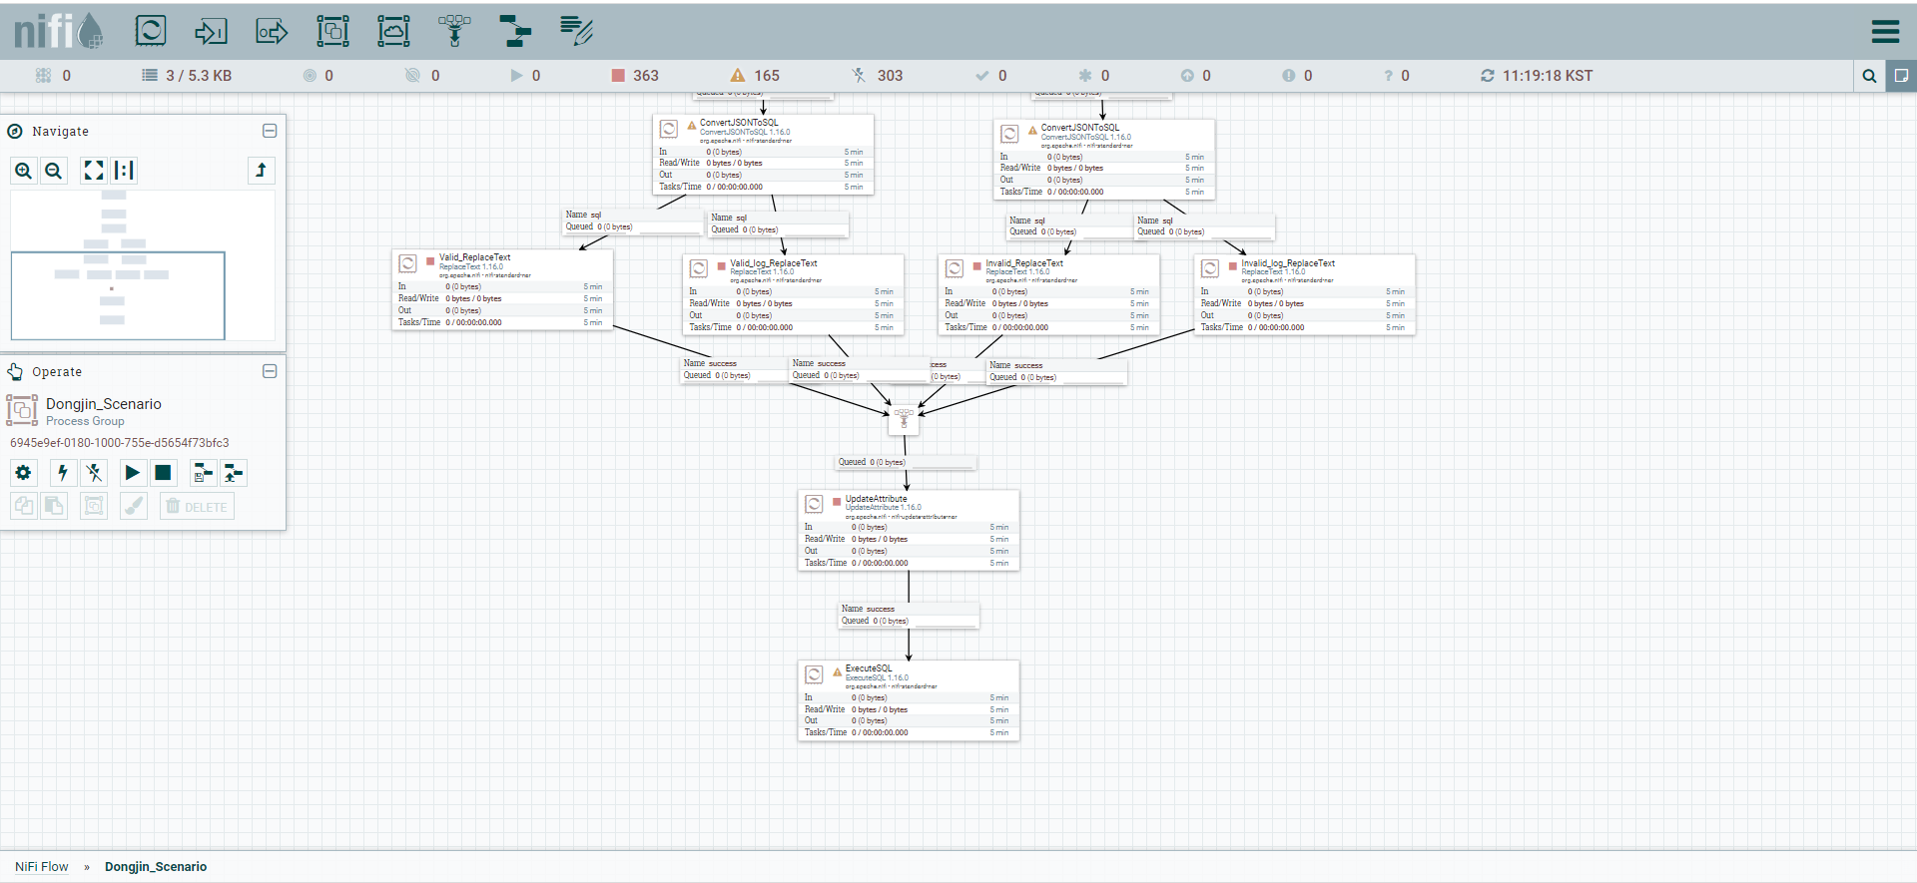1917x883 pixels.
Task: Click the birdseye view thumbnail
Action: pyautogui.click(x=143, y=265)
